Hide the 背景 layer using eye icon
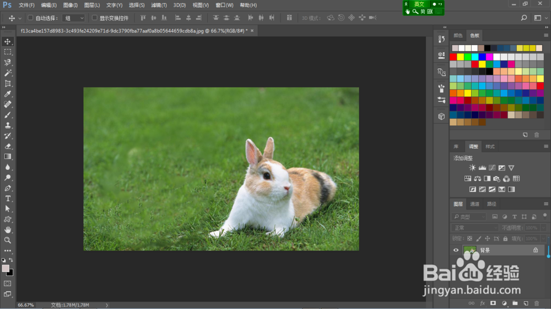The image size is (551, 309). click(x=456, y=250)
